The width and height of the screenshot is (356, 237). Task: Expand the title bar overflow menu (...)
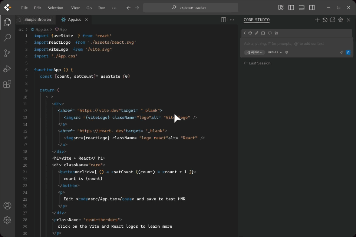coord(114,8)
